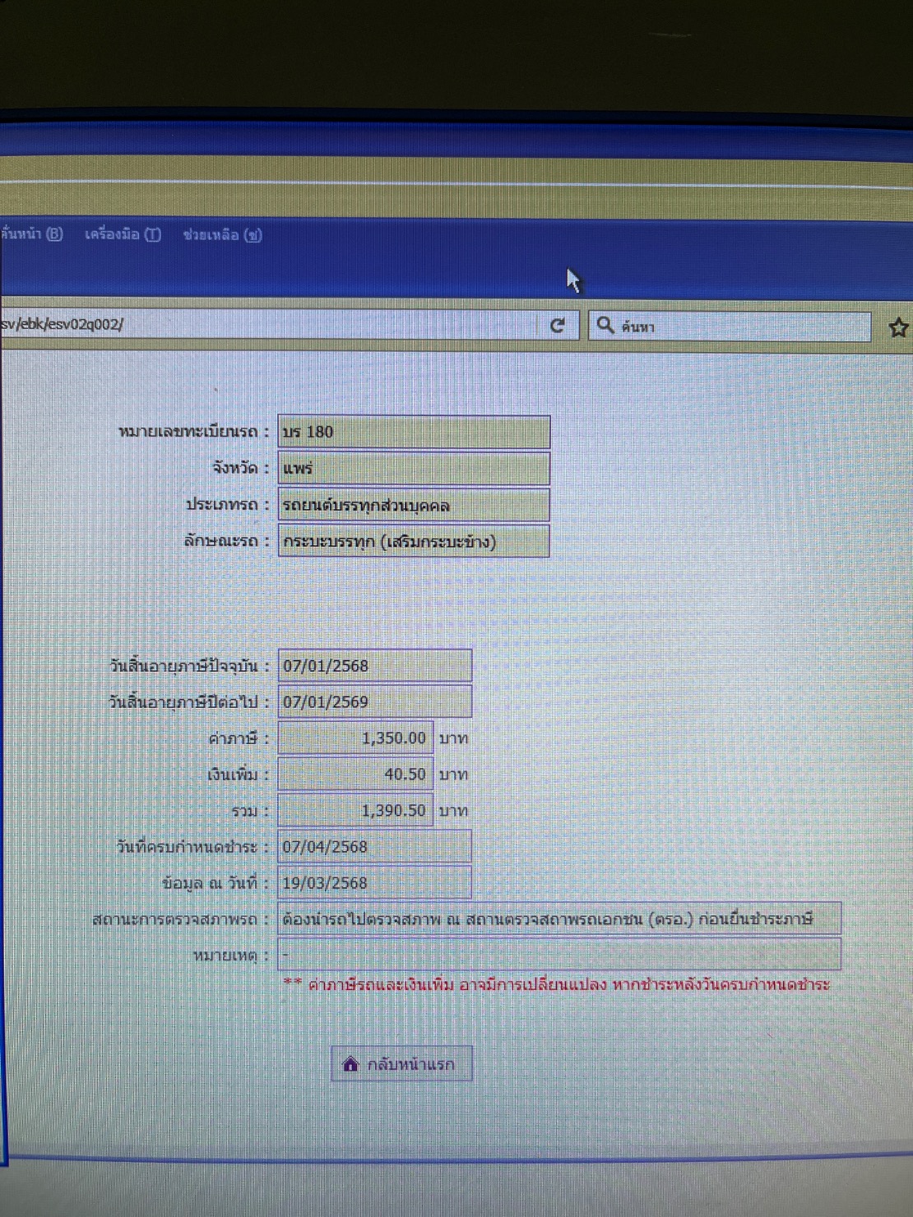Click next year tax expiry 07/01/2569
913x1217 pixels.
coord(375,701)
